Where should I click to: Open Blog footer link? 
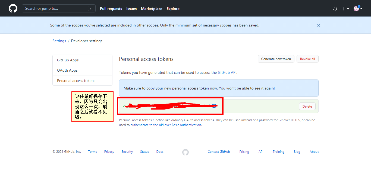(297, 152)
